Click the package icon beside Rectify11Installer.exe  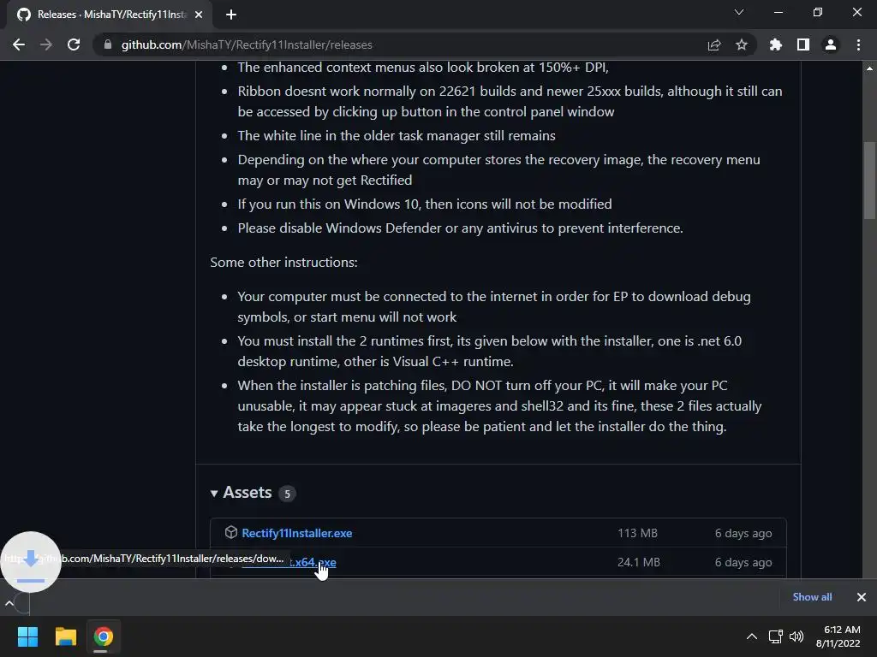point(231,532)
